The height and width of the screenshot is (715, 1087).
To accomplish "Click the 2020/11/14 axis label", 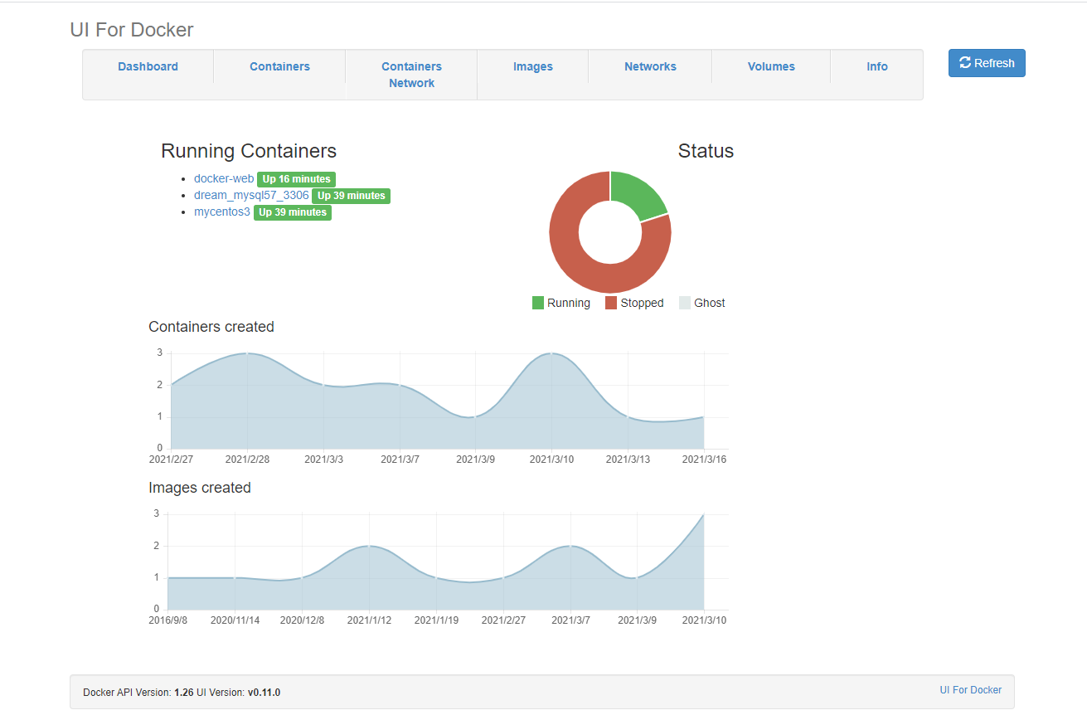I will click(235, 620).
